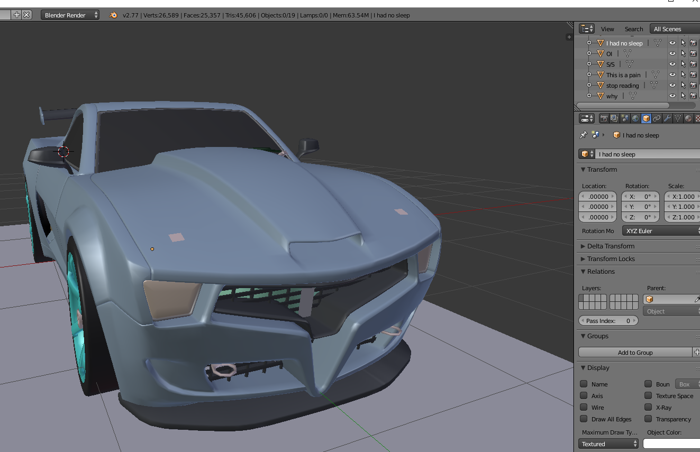Click the Add to Group button
Screen dimensions: 700x452
click(635, 352)
